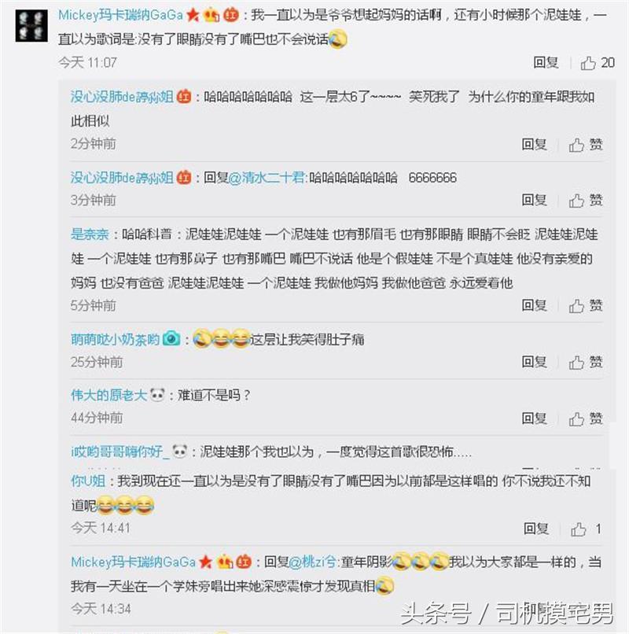Reply to the top comment from 今天 11:07
This screenshot has height=634, width=629.
[x=546, y=63]
